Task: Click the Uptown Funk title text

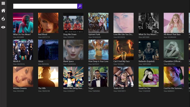Action: click(x=94, y=34)
